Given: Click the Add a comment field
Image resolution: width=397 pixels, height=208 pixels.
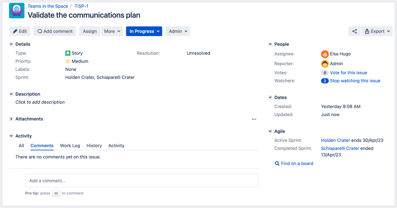Looking at the screenshot, I should pyautogui.click(x=141, y=180).
